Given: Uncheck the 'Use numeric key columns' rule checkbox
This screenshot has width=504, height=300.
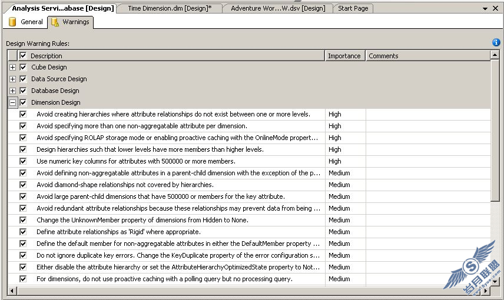Looking at the screenshot, I should (x=23, y=161).
